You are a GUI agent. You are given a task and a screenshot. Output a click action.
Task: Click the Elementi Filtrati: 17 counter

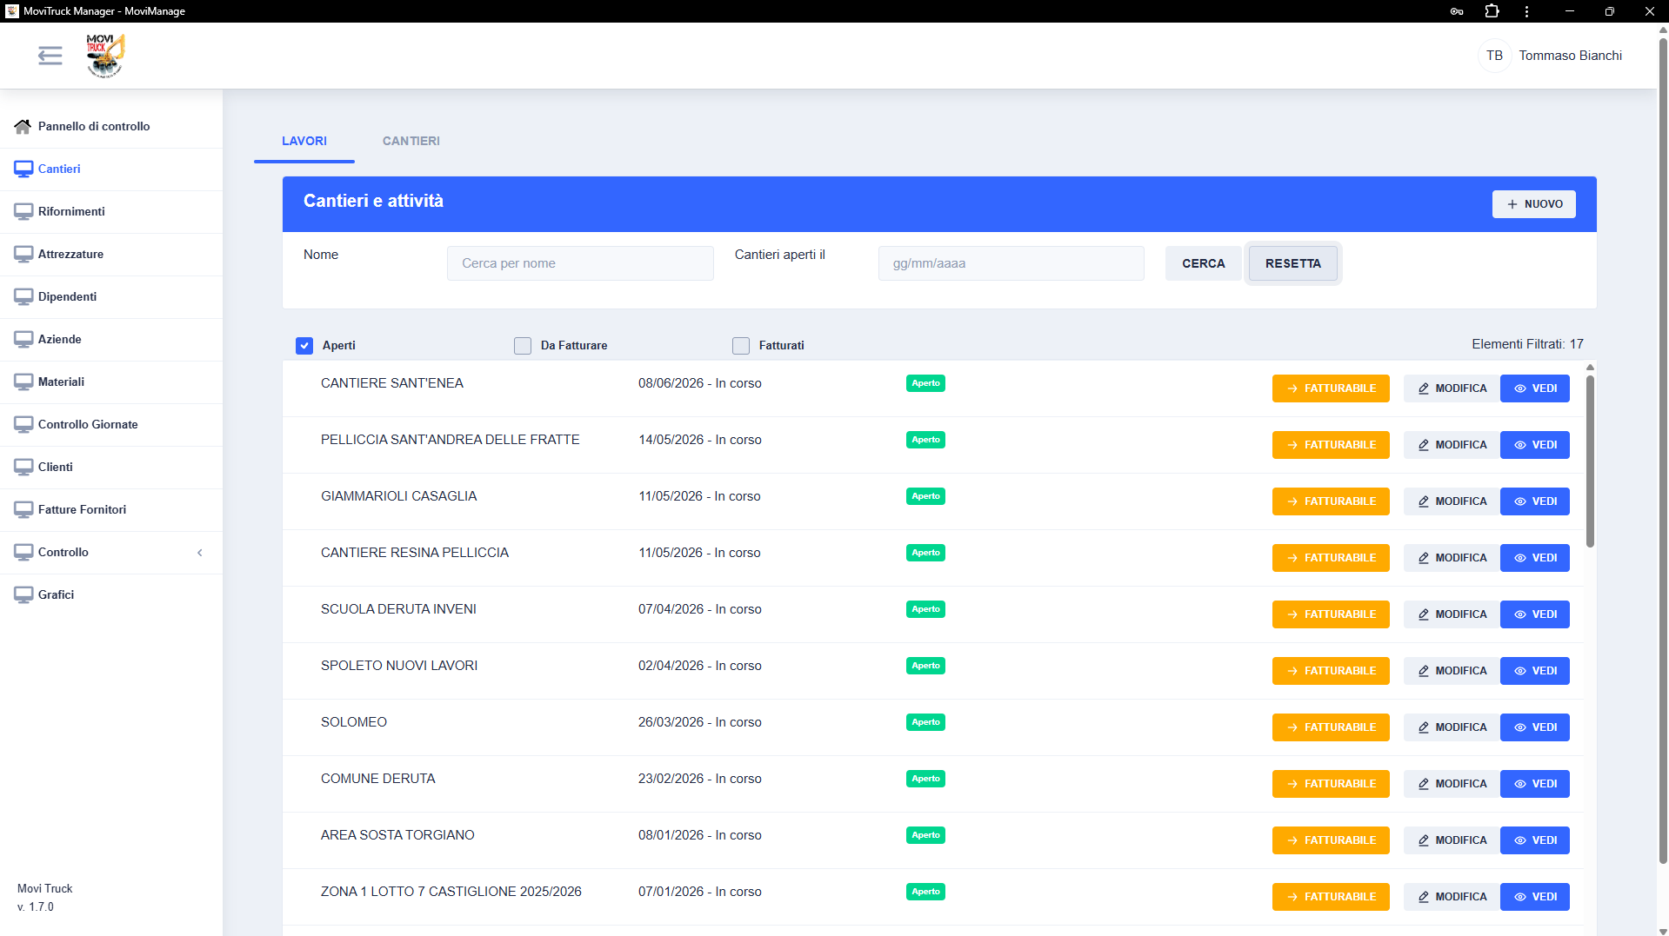(x=1527, y=344)
